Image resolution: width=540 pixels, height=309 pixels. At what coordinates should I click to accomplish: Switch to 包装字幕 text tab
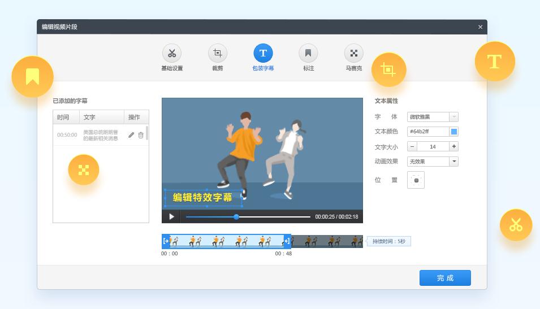tap(263, 54)
